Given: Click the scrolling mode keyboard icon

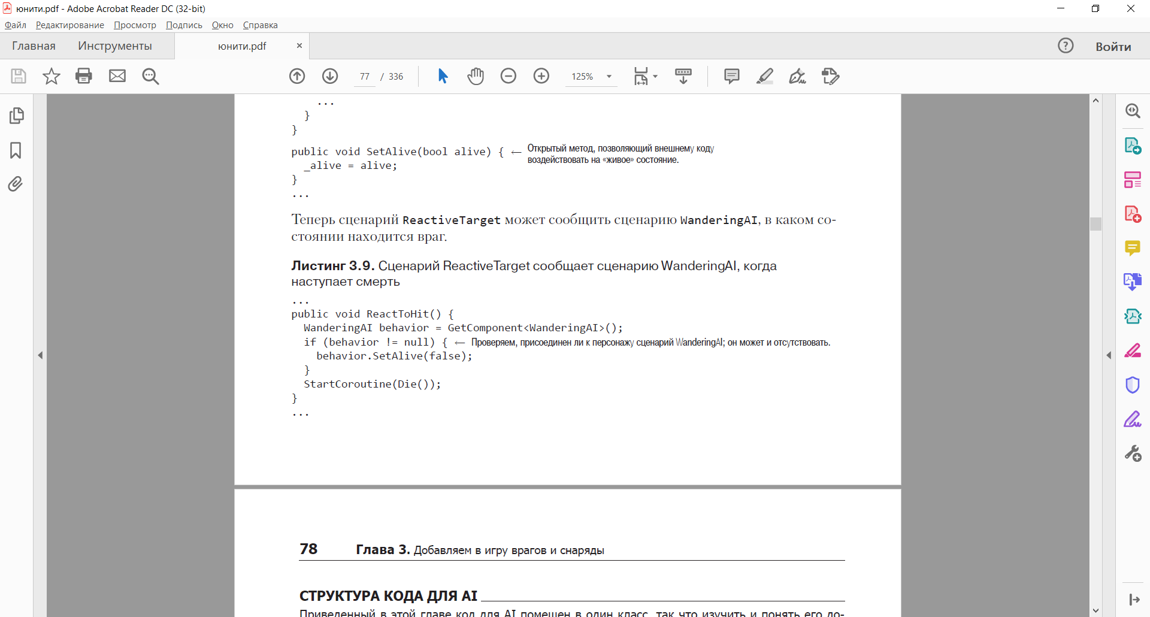Looking at the screenshot, I should [683, 76].
